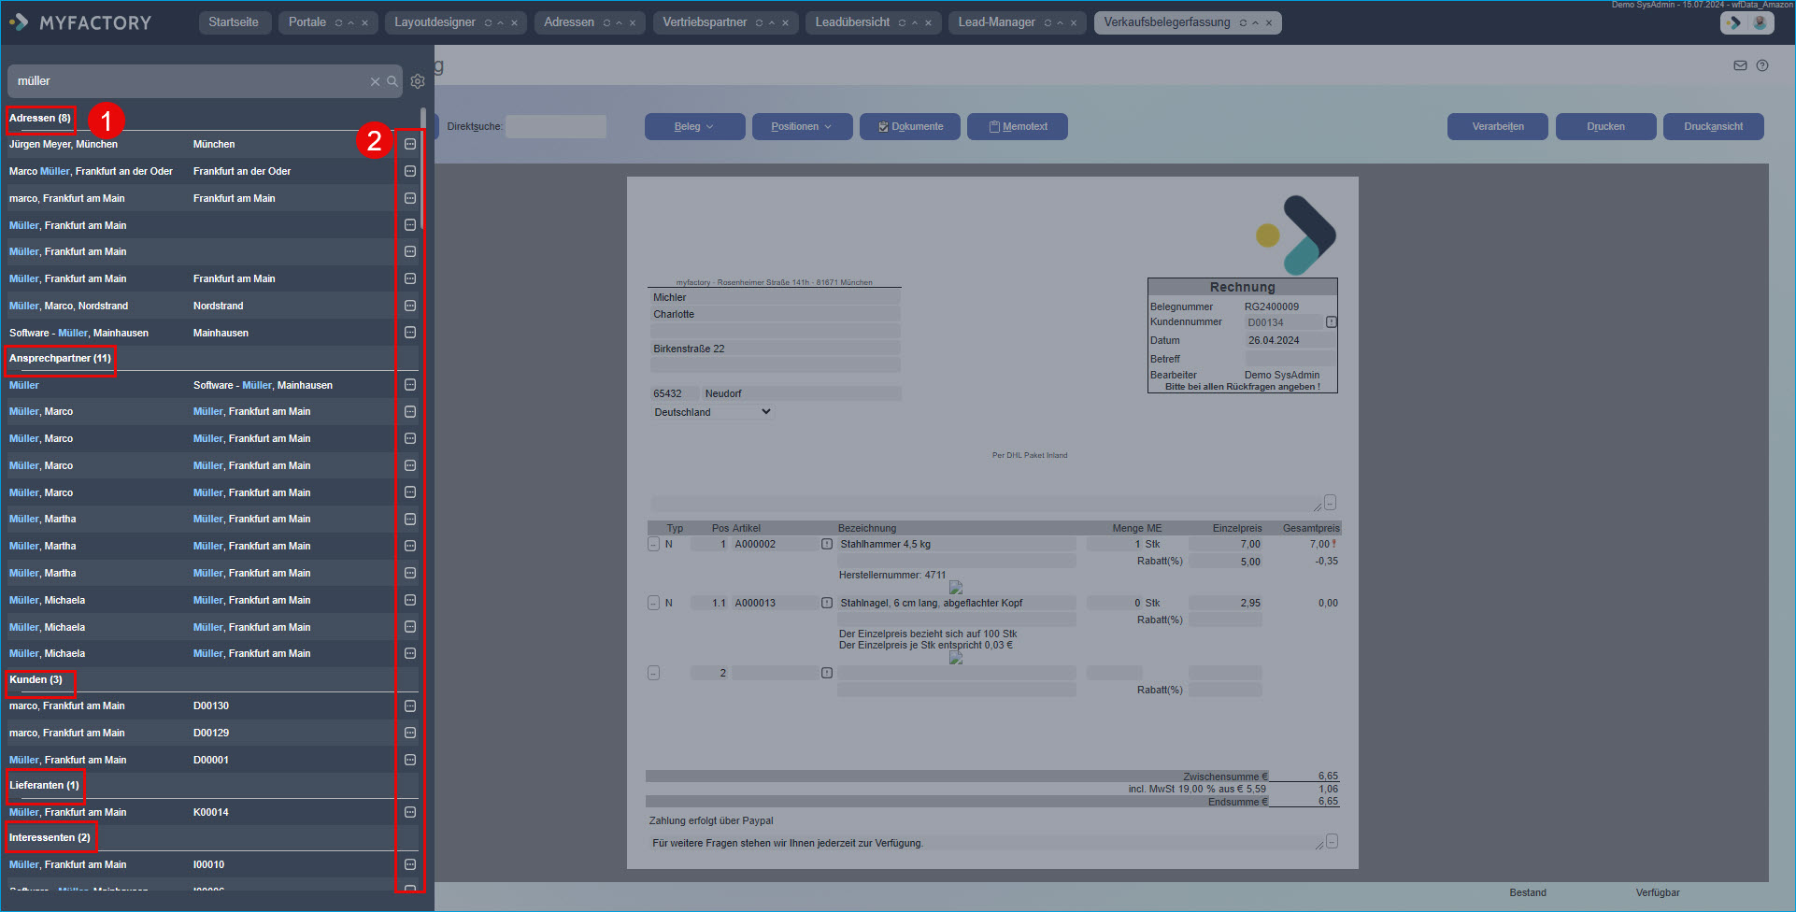Close the Lead-Manager tab
The height and width of the screenshot is (912, 1796).
[1074, 23]
